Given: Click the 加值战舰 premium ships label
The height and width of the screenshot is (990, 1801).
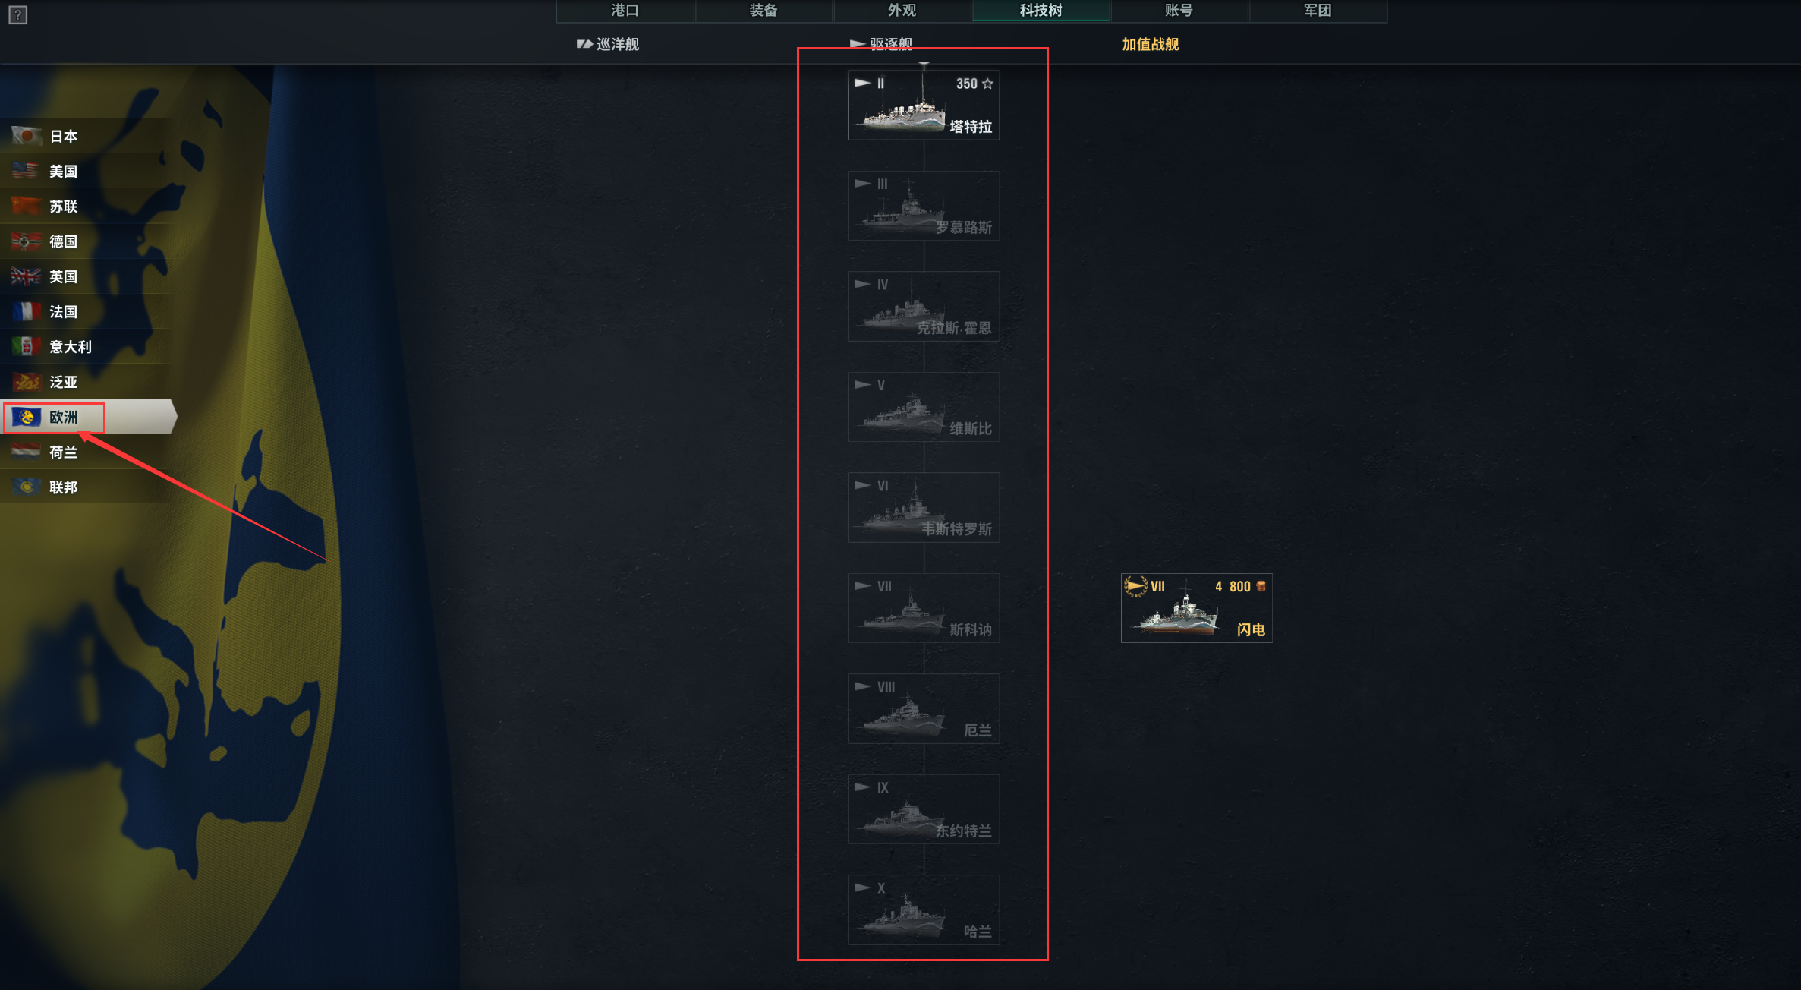Looking at the screenshot, I should [1151, 44].
